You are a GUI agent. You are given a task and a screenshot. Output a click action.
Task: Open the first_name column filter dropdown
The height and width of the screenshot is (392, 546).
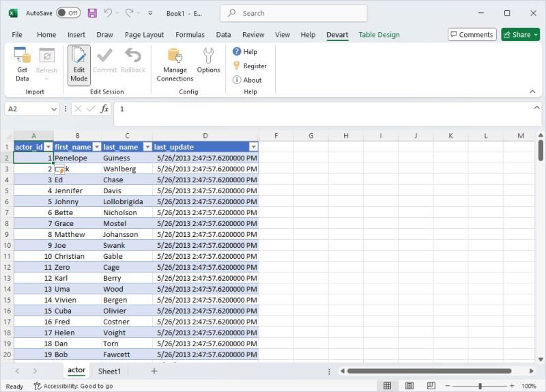click(97, 147)
